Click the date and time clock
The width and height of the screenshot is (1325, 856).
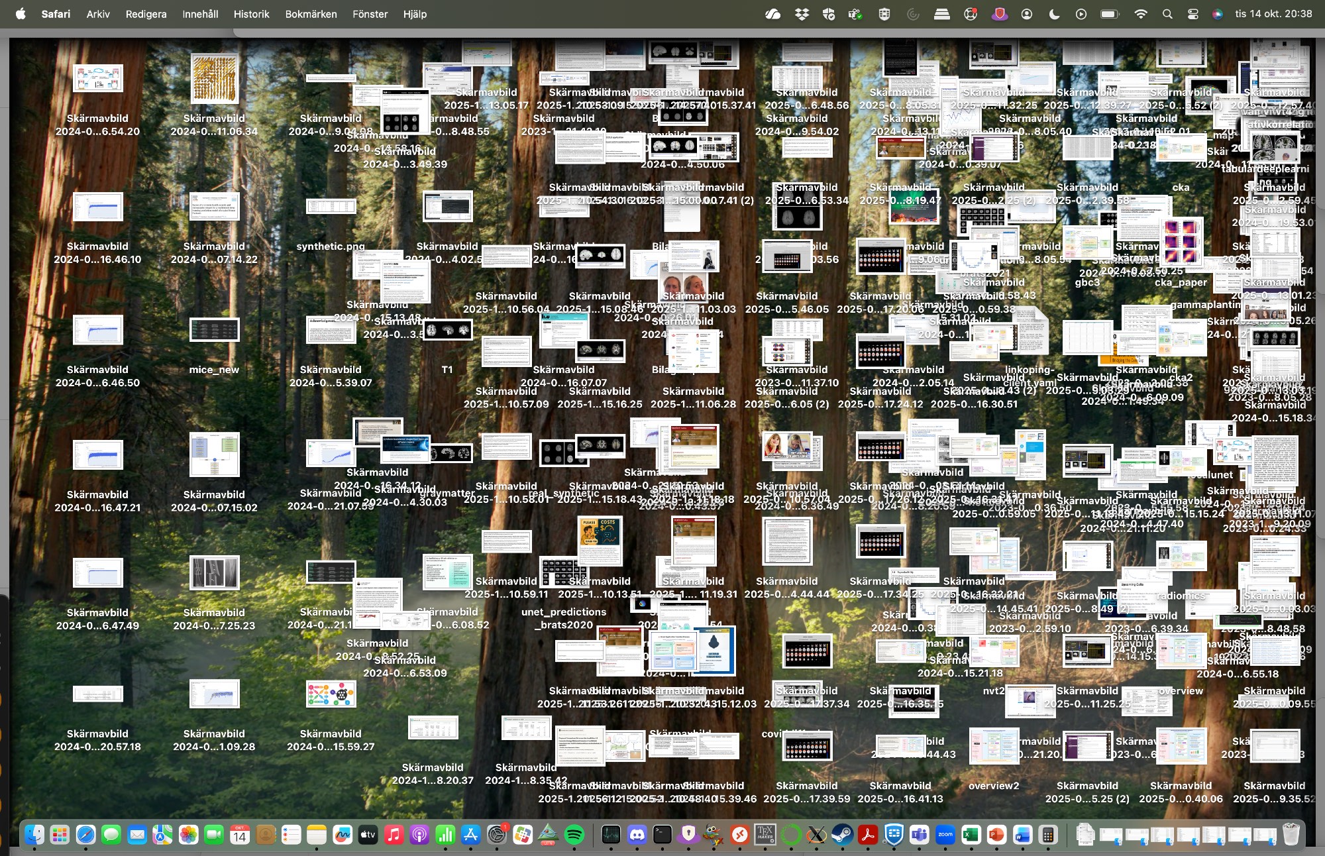tap(1273, 14)
